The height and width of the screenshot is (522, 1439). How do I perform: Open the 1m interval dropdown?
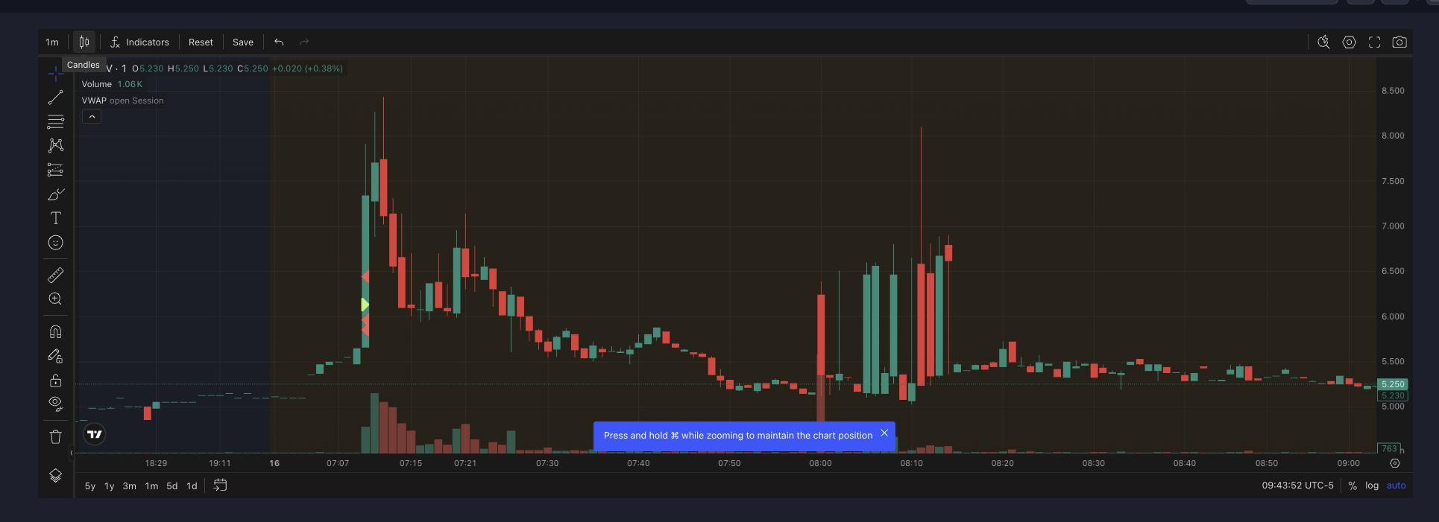tap(52, 42)
